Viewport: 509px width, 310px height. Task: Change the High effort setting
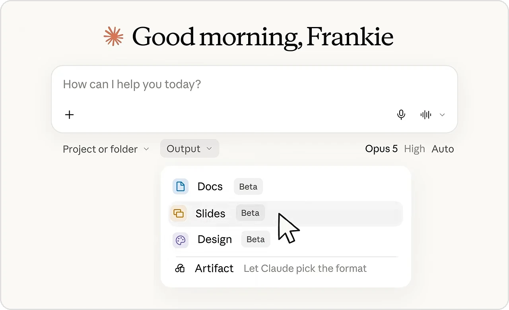414,149
